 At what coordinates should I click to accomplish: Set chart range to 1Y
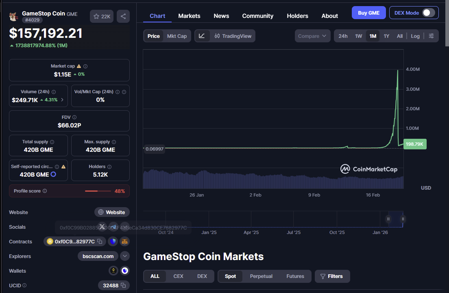point(386,36)
